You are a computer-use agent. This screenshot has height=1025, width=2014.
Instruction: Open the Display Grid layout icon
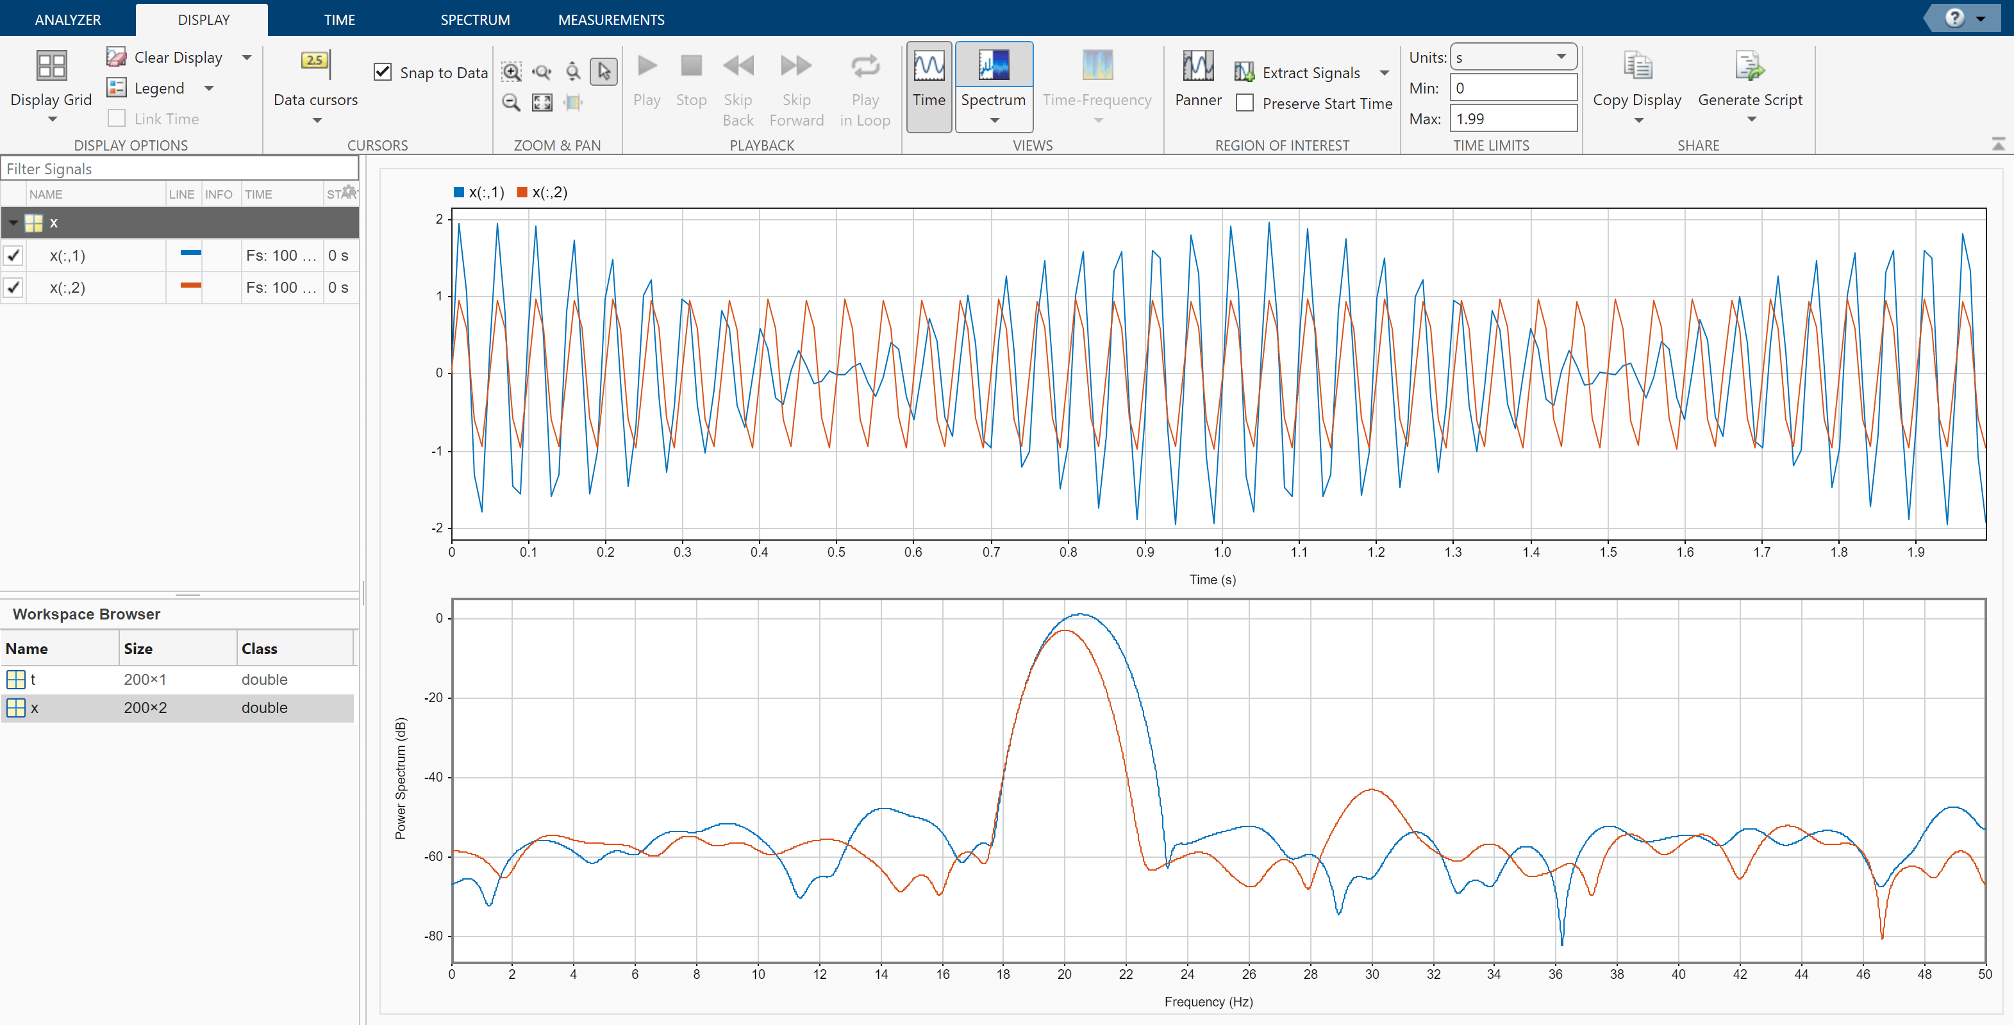click(52, 65)
